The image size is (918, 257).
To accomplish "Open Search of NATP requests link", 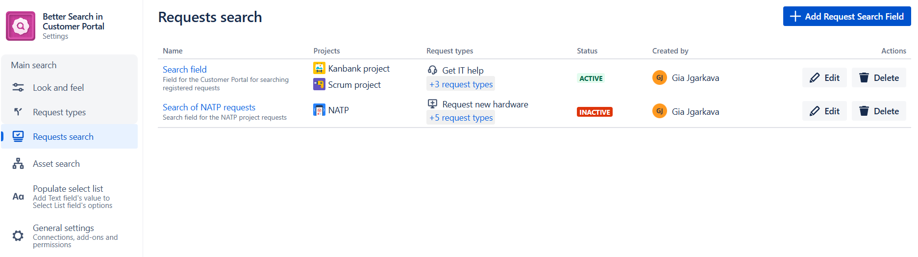I will 209,107.
